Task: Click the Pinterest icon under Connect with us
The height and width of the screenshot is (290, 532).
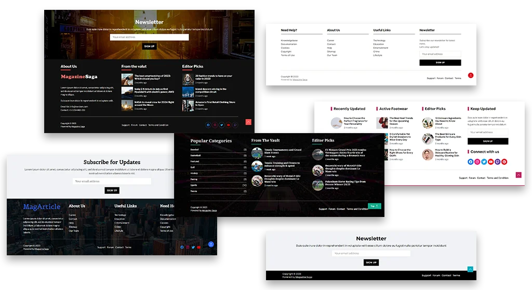Action: click(x=504, y=162)
